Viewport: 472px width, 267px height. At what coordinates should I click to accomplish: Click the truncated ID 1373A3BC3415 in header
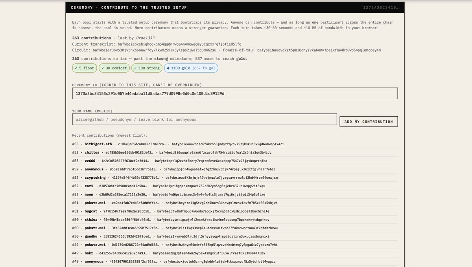click(x=382, y=7)
